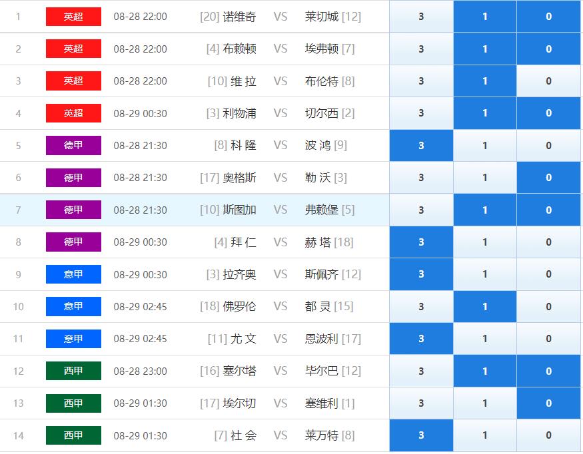Click 德甲 tag beside 拜仁 match
Viewport: 583px width, 454px height.
click(x=73, y=242)
